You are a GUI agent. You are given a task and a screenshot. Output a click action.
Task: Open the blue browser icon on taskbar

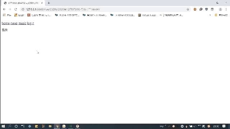click(29, 126)
